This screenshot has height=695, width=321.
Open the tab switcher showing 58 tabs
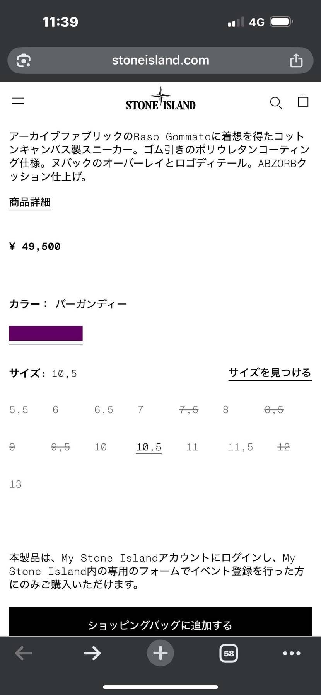(229, 653)
